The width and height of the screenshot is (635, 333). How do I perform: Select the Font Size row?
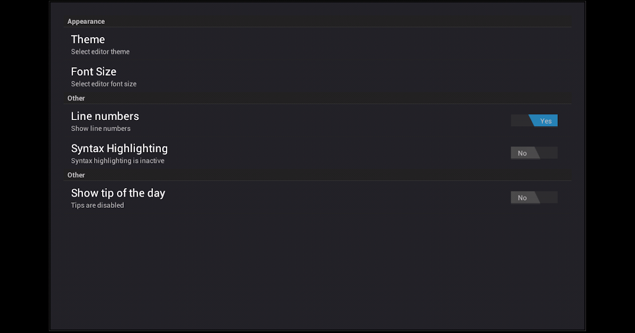pyautogui.click(x=212, y=76)
